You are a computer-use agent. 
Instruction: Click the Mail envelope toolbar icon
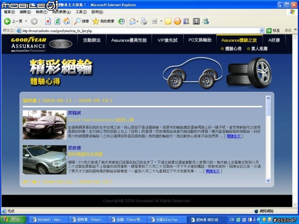click(132, 21)
